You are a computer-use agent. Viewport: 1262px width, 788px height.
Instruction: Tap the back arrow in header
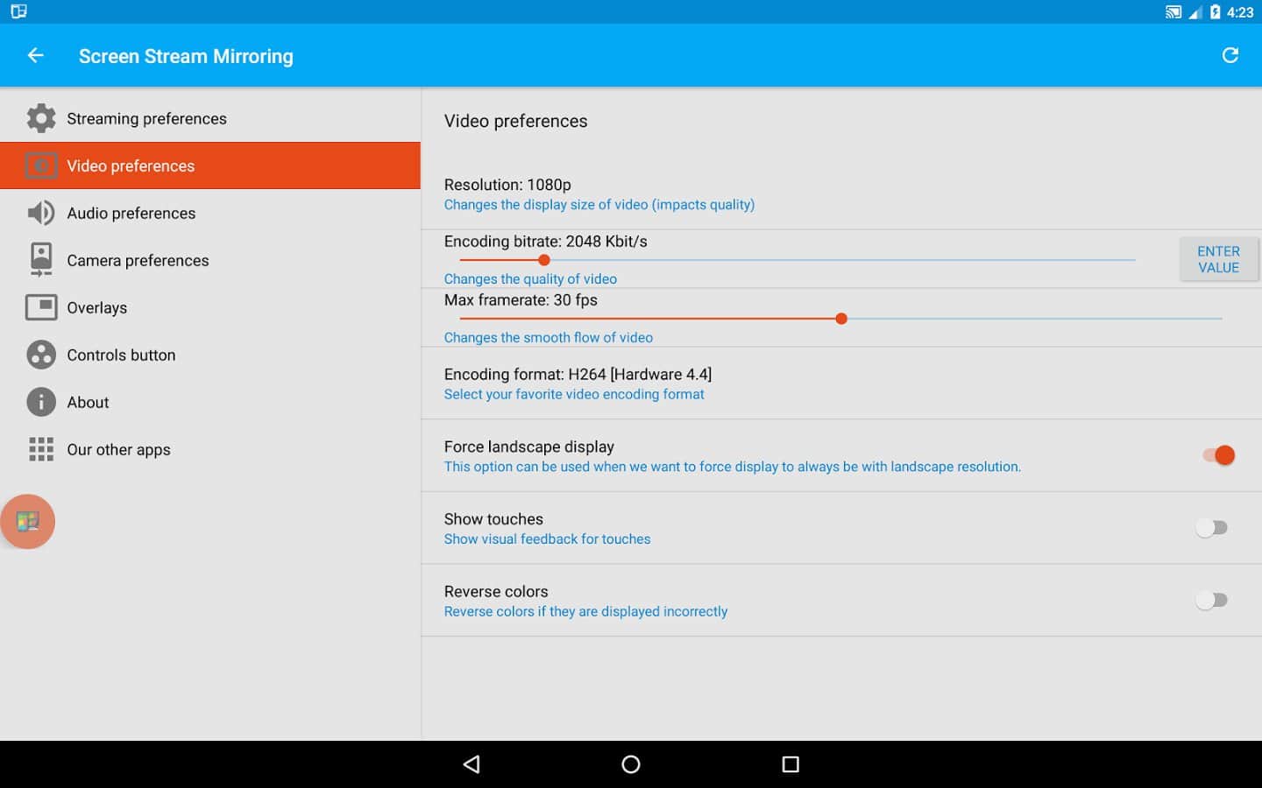(x=36, y=56)
